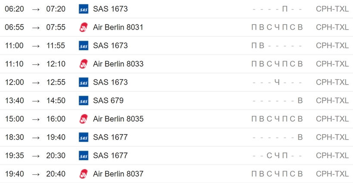The height and width of the screenshot is (183, 353).
Task: Select the CPH-TXL route on the Air Berlin 8031 row
Action: [x=332, y=27]
